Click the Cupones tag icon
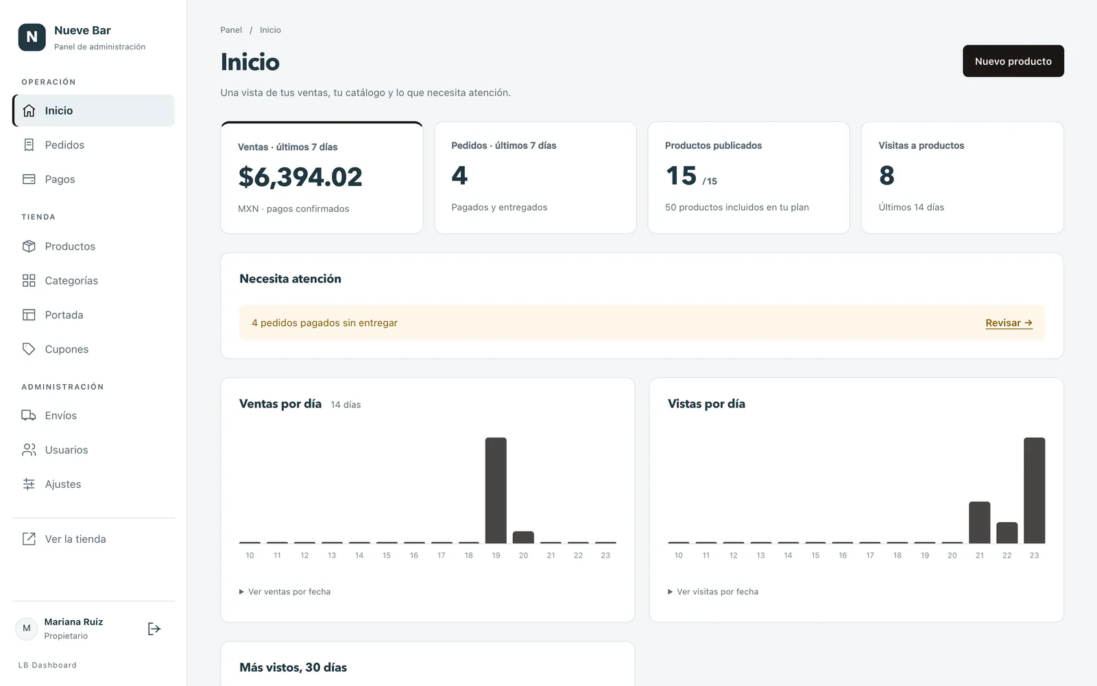The width and height of the screenshot is (1097, 686). tap(29, 349)
